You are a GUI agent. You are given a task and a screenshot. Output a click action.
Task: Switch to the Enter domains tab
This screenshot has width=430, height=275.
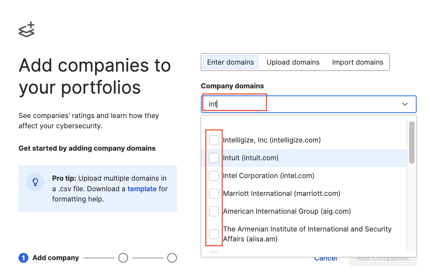click(231, 62)
